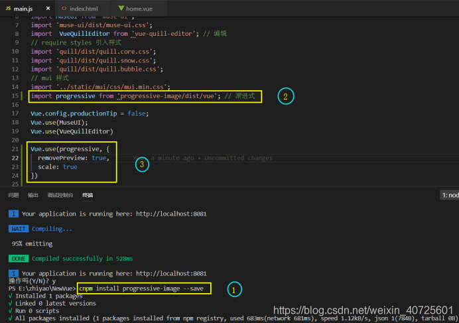
Task: Open the second http://localhost:8081 link in terminal
Action: (171, 273)
